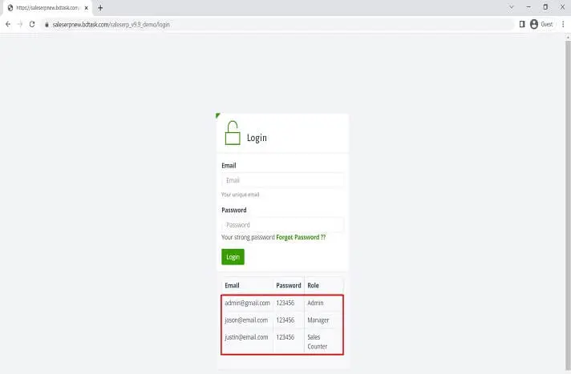This screenshot has height=374, width=571.
Task: Select justin@email.com in credentials table
Action: (x=246, y=337)
